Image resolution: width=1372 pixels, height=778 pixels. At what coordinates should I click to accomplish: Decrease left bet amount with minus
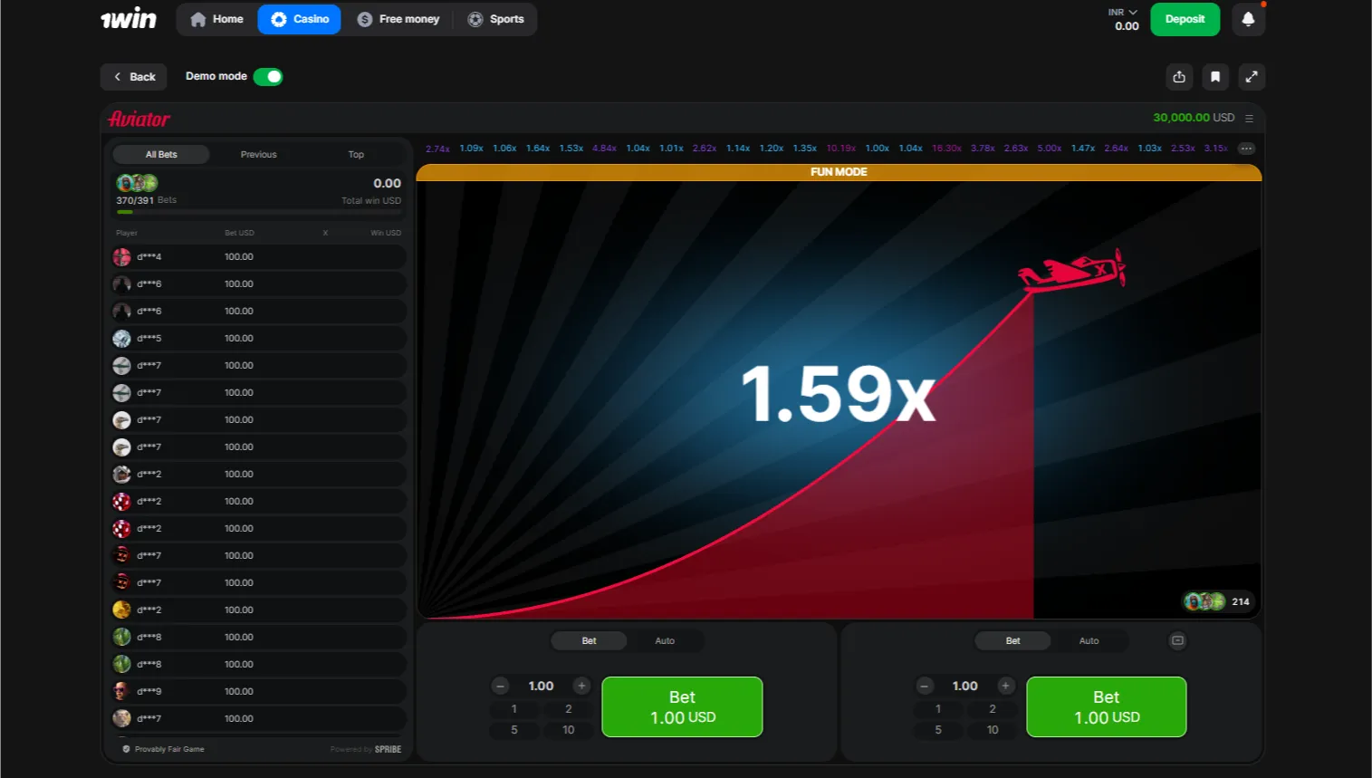coord(500,687)
